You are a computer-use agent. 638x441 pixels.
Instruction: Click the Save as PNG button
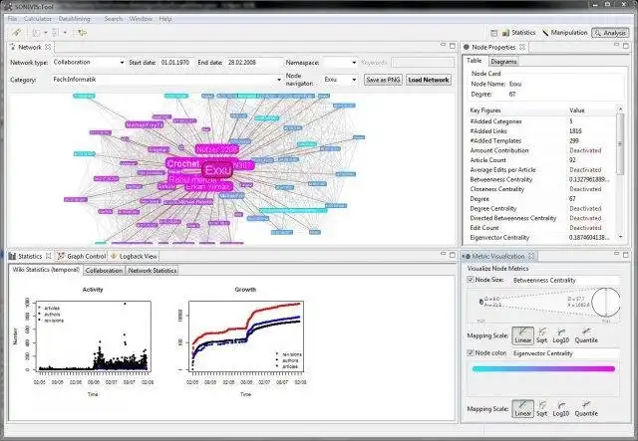383,80
